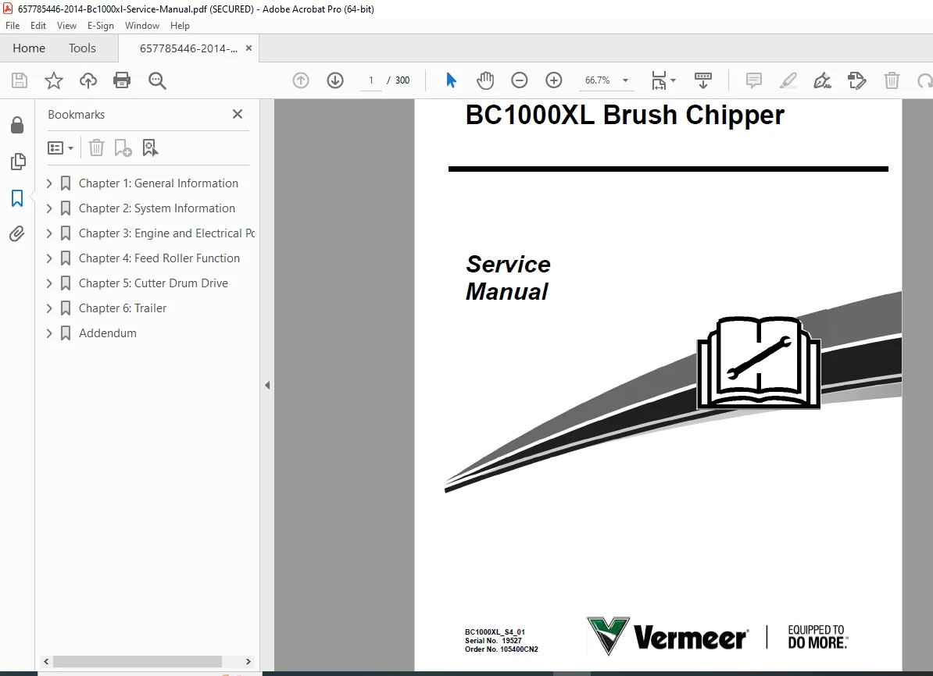This screenshot has height=676, width=933.
Task: Open the zoom level dropdown arrow
Action: point(625,80)
